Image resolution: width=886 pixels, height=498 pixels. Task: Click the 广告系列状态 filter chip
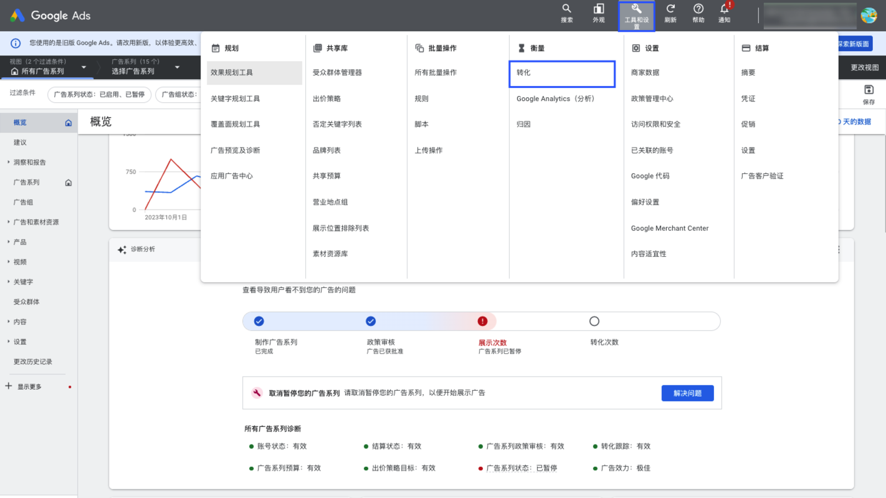pyautogui.click(x=100, y=95)
